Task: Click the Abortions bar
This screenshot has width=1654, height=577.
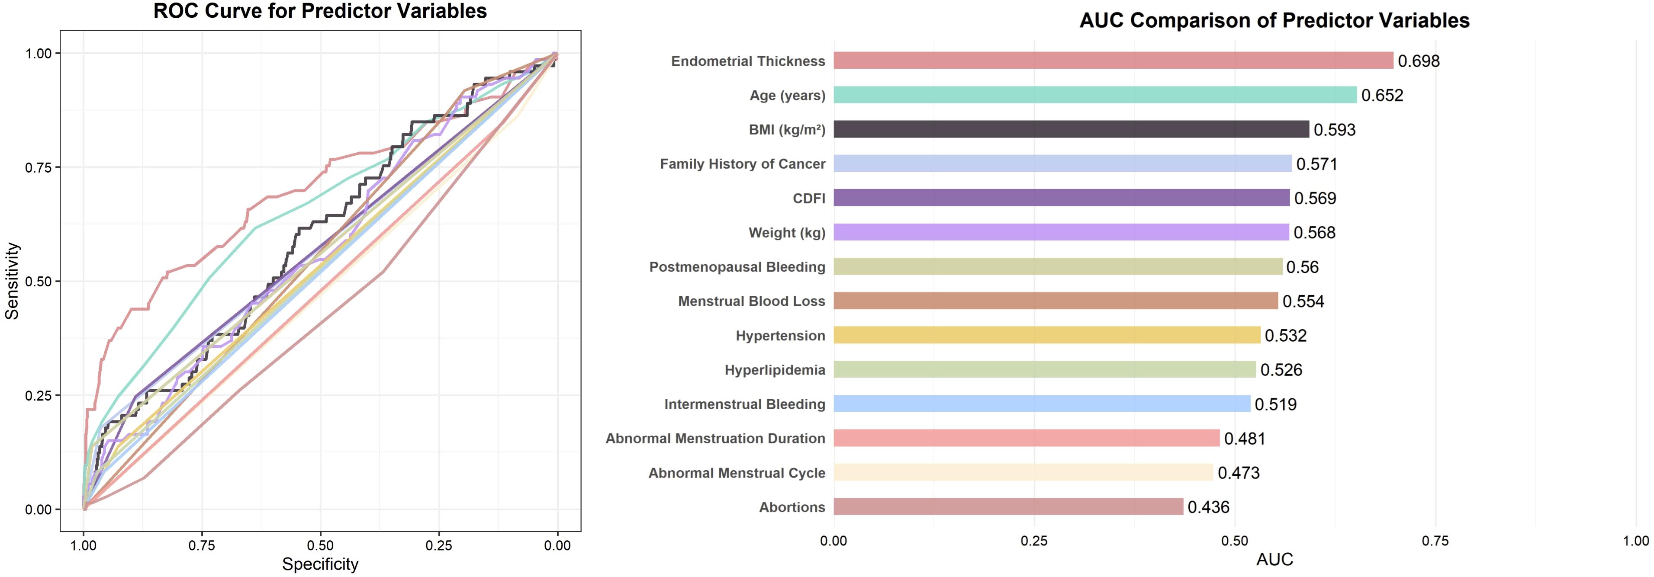Action: pyautogui.click(x=1008, y=507)
